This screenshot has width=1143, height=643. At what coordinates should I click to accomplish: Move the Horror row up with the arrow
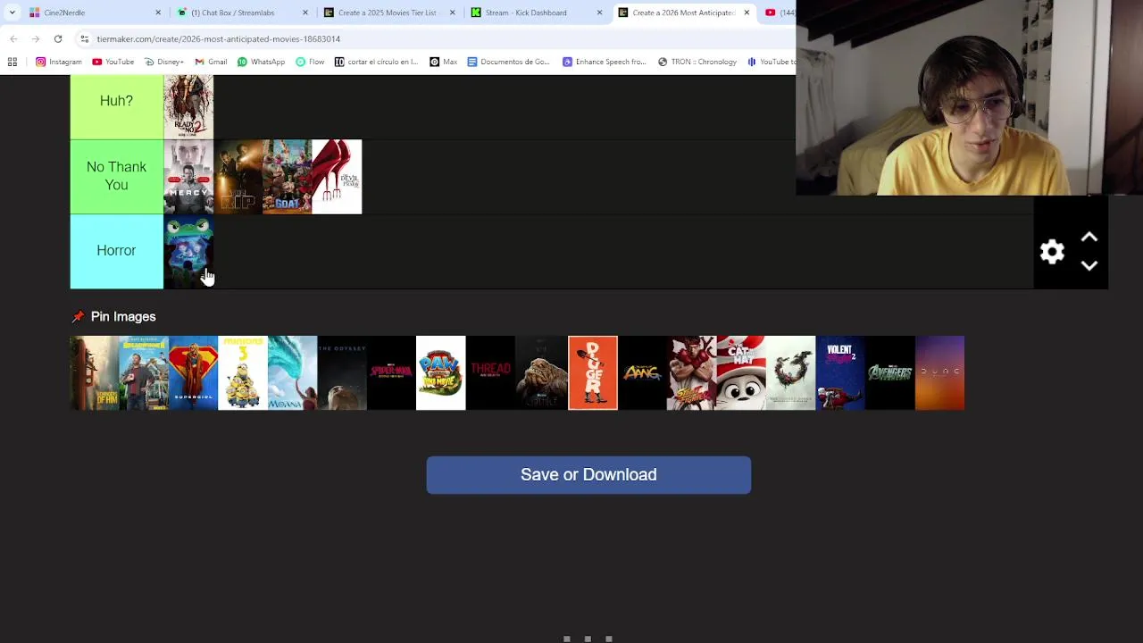pyautogui.click(x=1089, y=238)
